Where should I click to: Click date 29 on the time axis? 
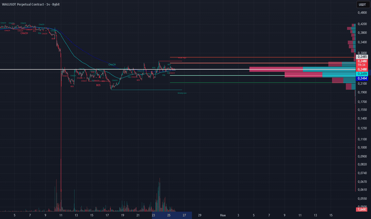click(200, 215)
